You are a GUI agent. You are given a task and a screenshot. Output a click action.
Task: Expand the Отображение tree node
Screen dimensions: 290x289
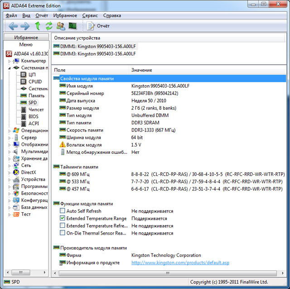[10, 145]
